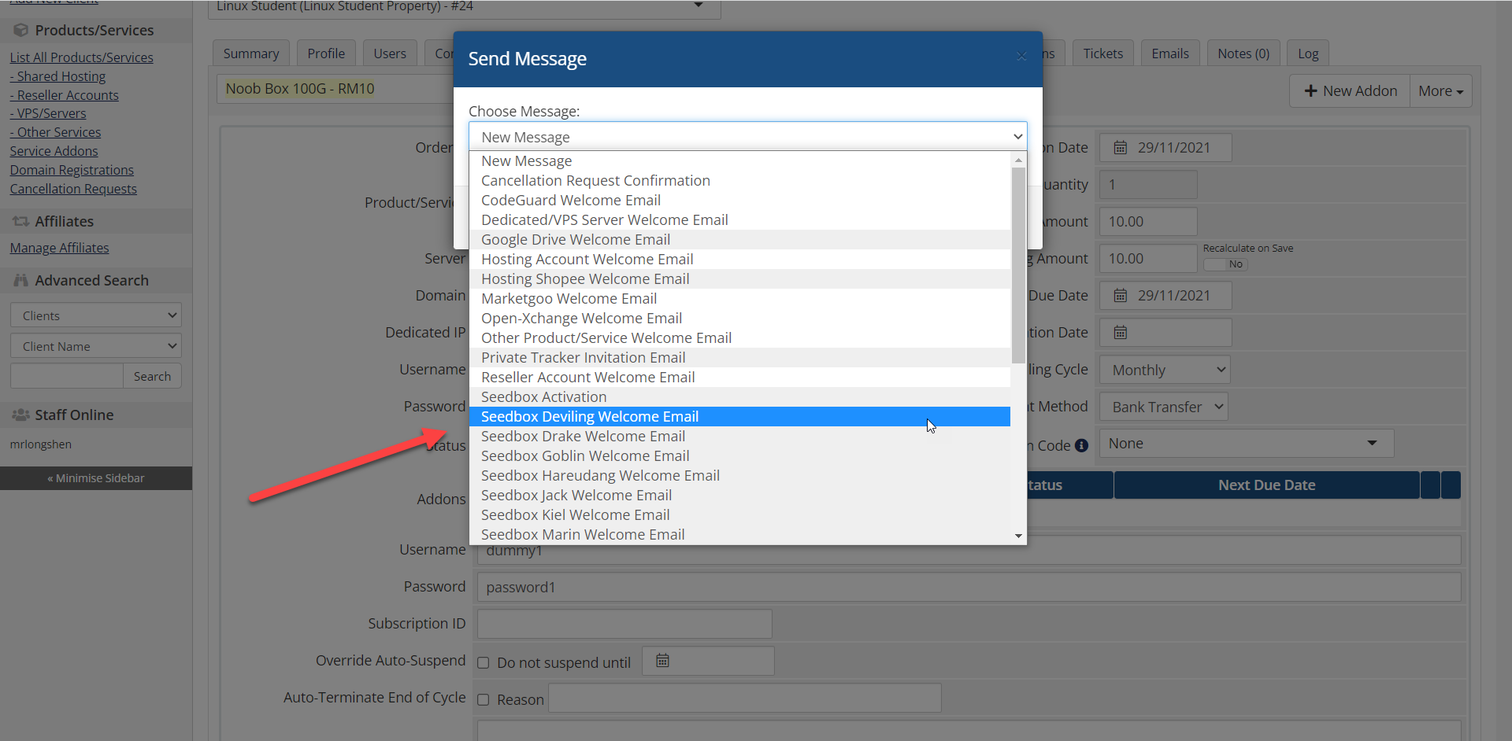Click calendar icon in Do not suspend until field
1512x741 pixels.
[662, 661]
